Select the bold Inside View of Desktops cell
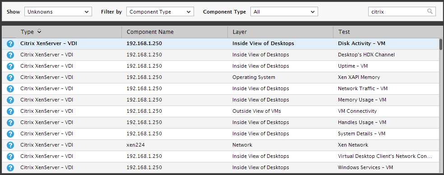This screenshot has width=444, height=175. coord(264,44)
